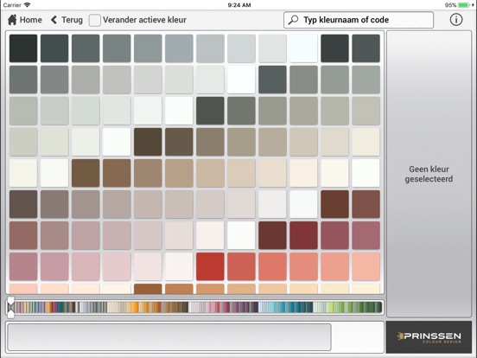This screenshot has width=477, height=358.
Task: Click the Geen kleur geselecteerd panel
Action: pos(429,174)
